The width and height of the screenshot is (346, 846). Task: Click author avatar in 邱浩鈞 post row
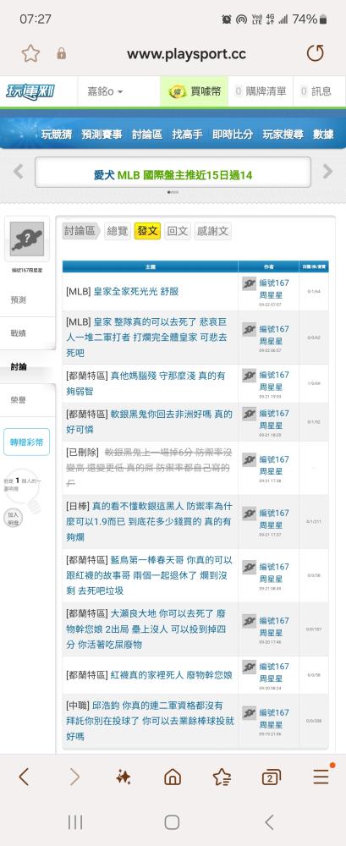[249, 712]
